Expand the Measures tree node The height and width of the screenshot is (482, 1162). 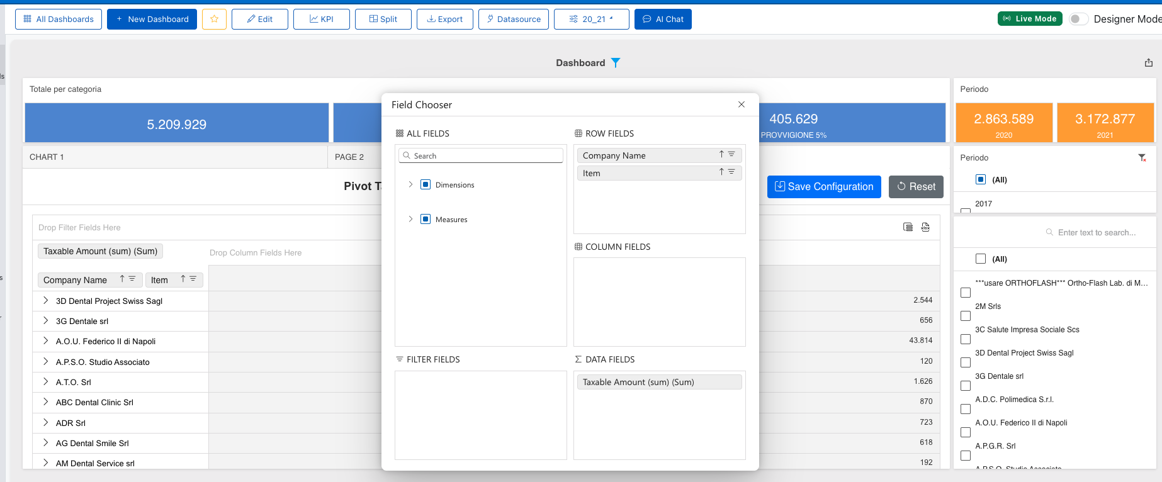(x=410, y=219)
